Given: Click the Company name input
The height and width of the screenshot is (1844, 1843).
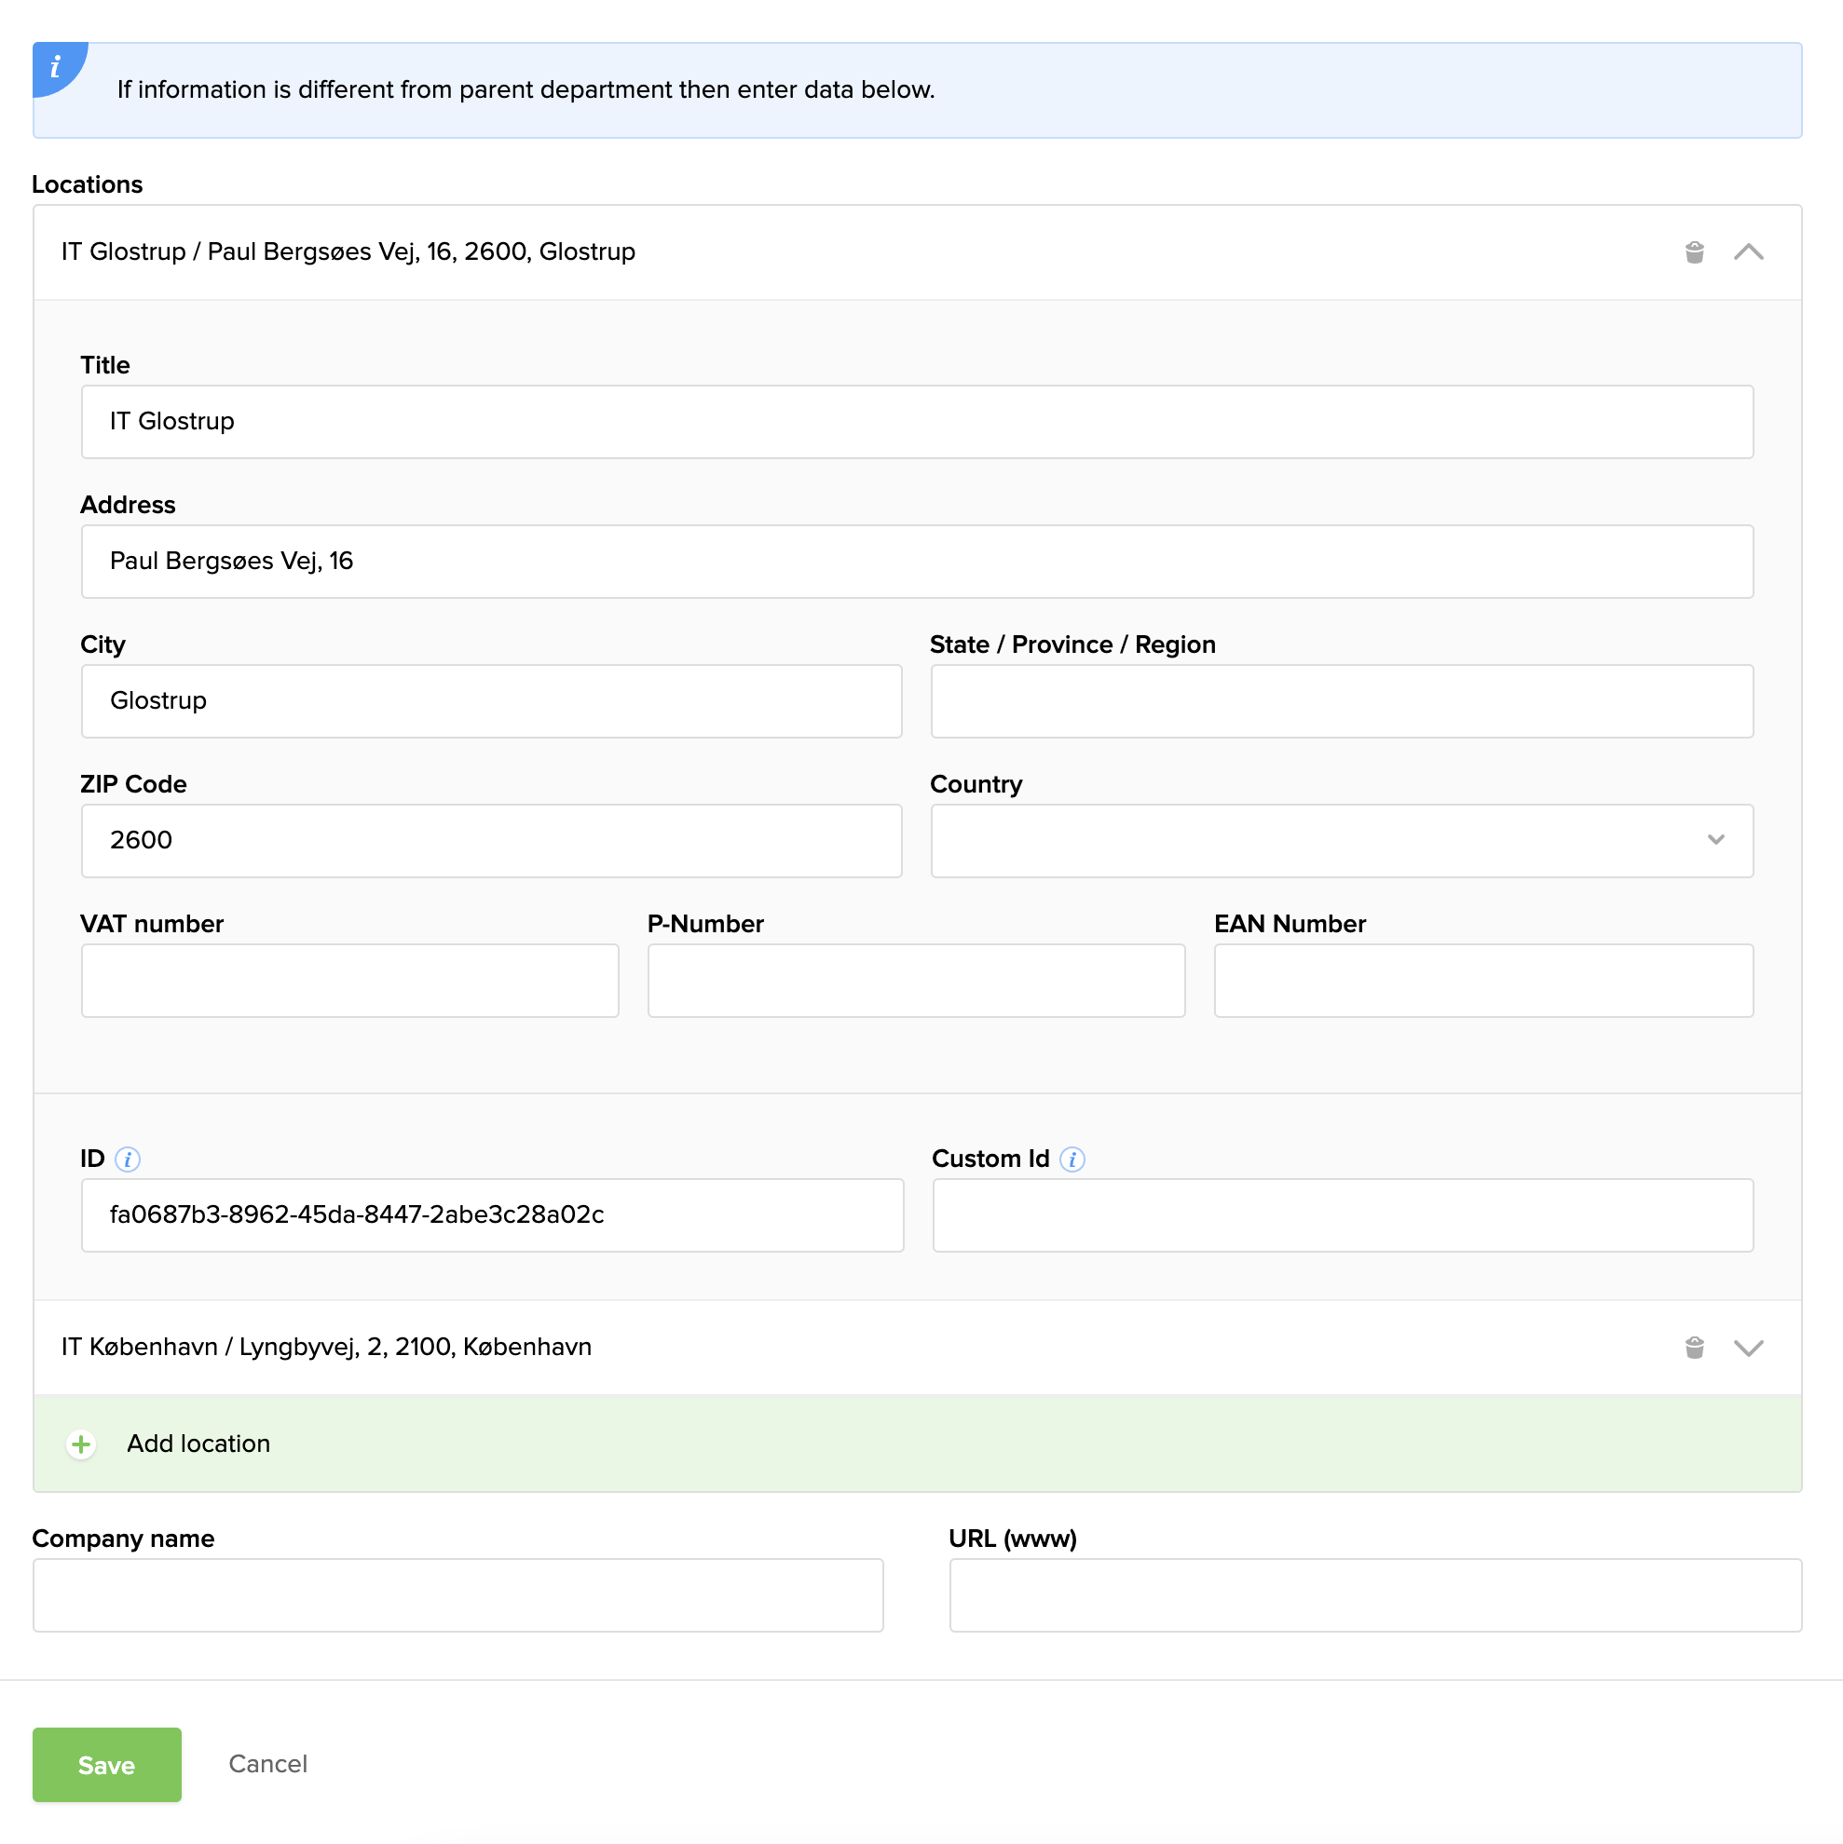Looking at the screenshot, I should tap(457, 1595).
